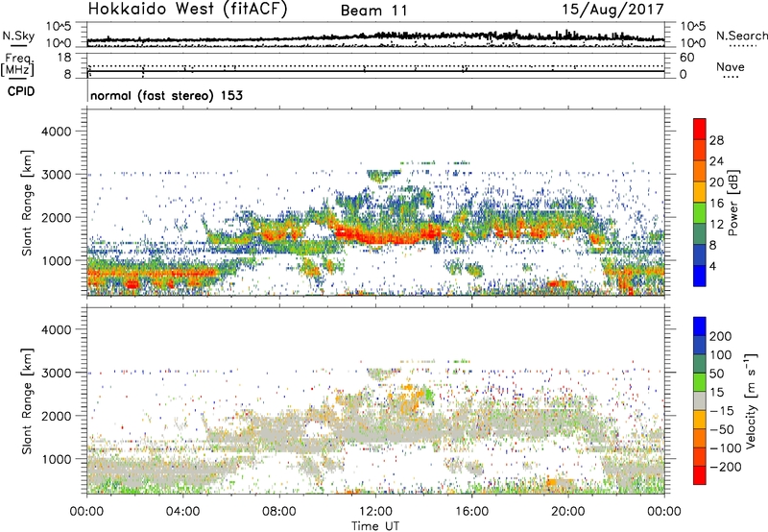
Task: Click the '16:00' time tick label
Action: click(x=471, y=512)
